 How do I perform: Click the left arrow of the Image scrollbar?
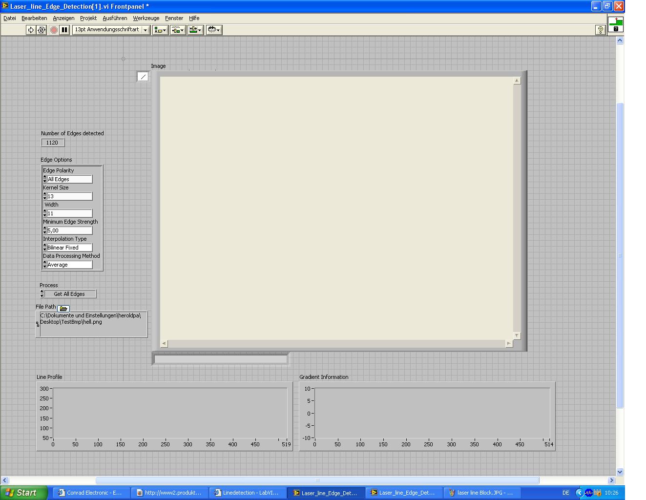[x=164, y=344]
